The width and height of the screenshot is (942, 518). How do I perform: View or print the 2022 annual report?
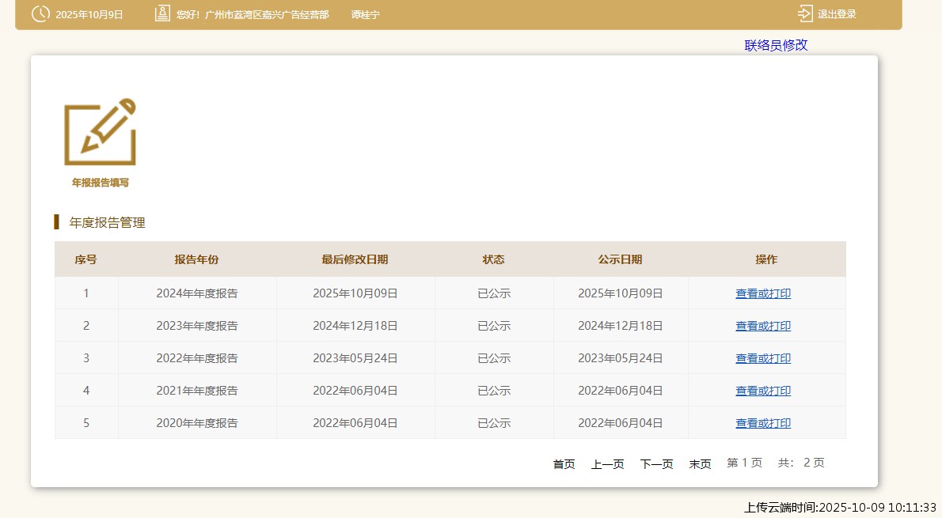762,358
